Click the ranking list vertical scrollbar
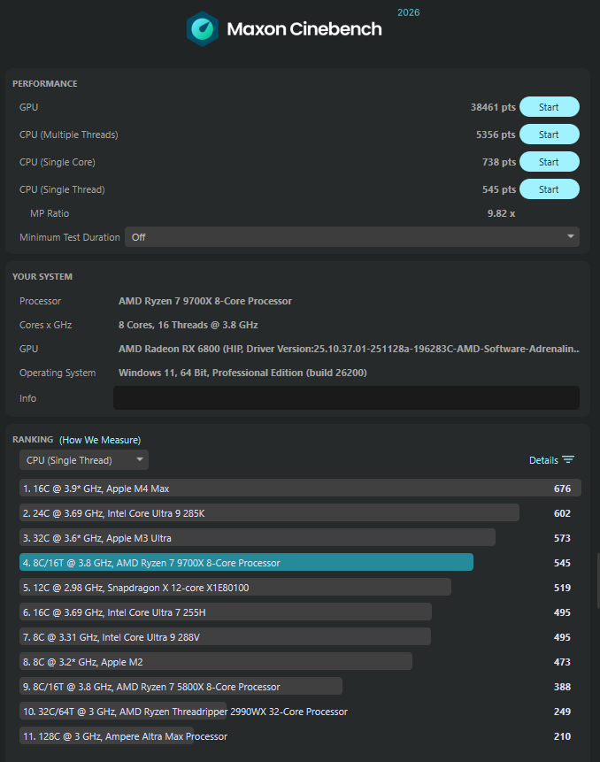Viewport: 600px width, 762px height. coord(598,581)
